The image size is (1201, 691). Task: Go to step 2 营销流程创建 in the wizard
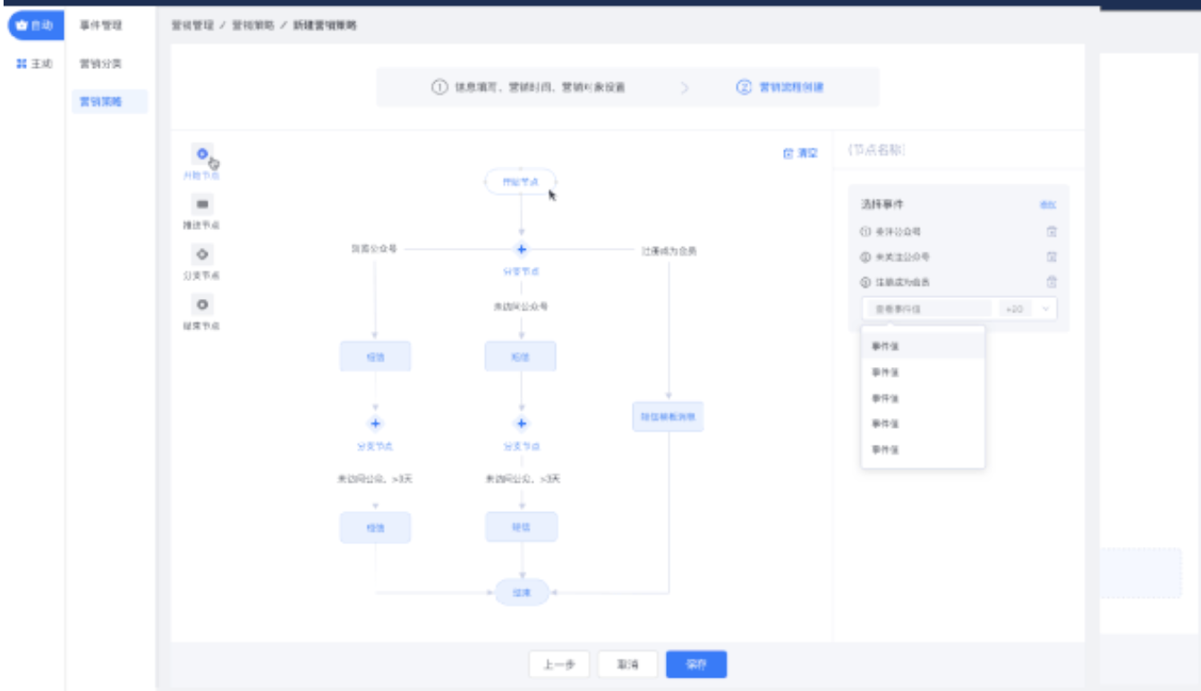(779, 88)
